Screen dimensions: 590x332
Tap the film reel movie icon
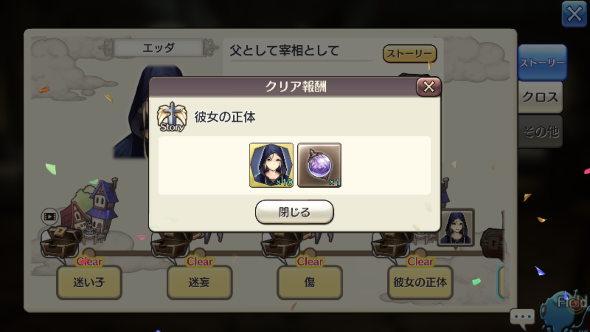(50, 216)
